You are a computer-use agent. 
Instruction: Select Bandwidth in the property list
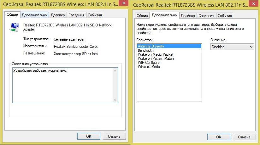point(146,50)
